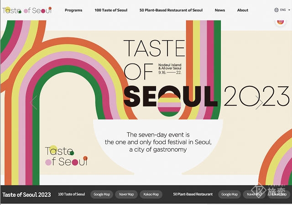Open Kakao Map for 50 Plant-Based Restaurant
Screen dimensions: 292x205
[x=279, y=194]
